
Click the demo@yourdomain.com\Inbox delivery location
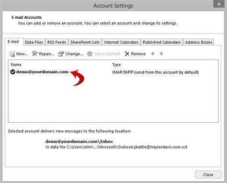tap(79, 141)
